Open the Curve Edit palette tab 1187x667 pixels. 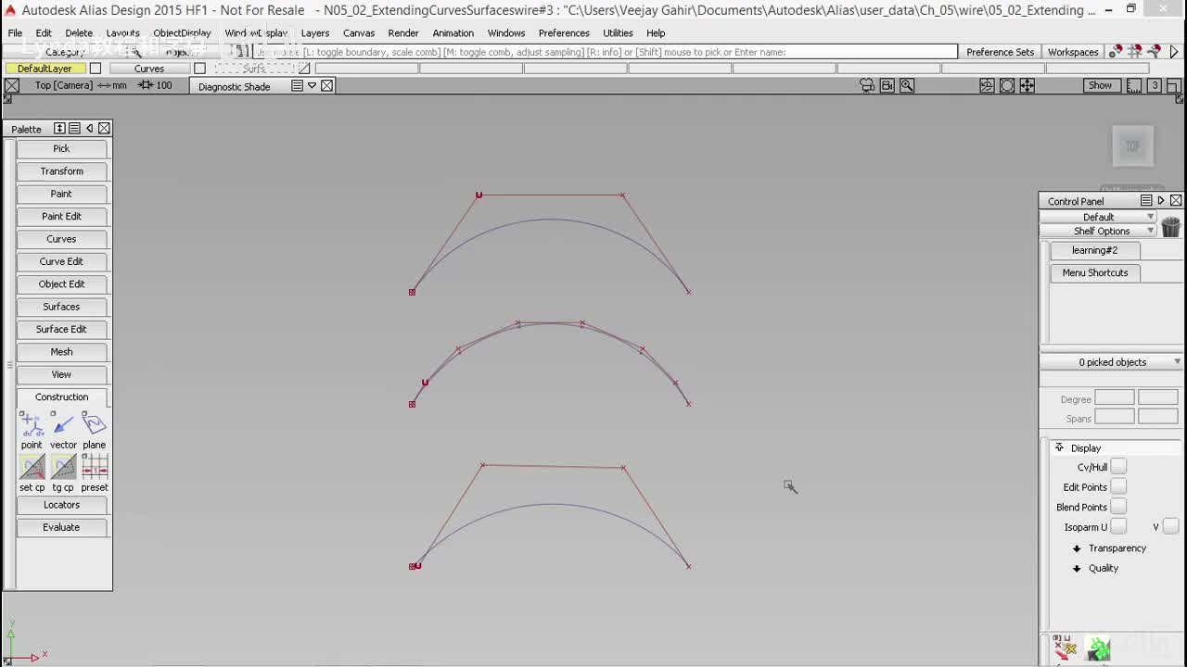coord(61,261)
